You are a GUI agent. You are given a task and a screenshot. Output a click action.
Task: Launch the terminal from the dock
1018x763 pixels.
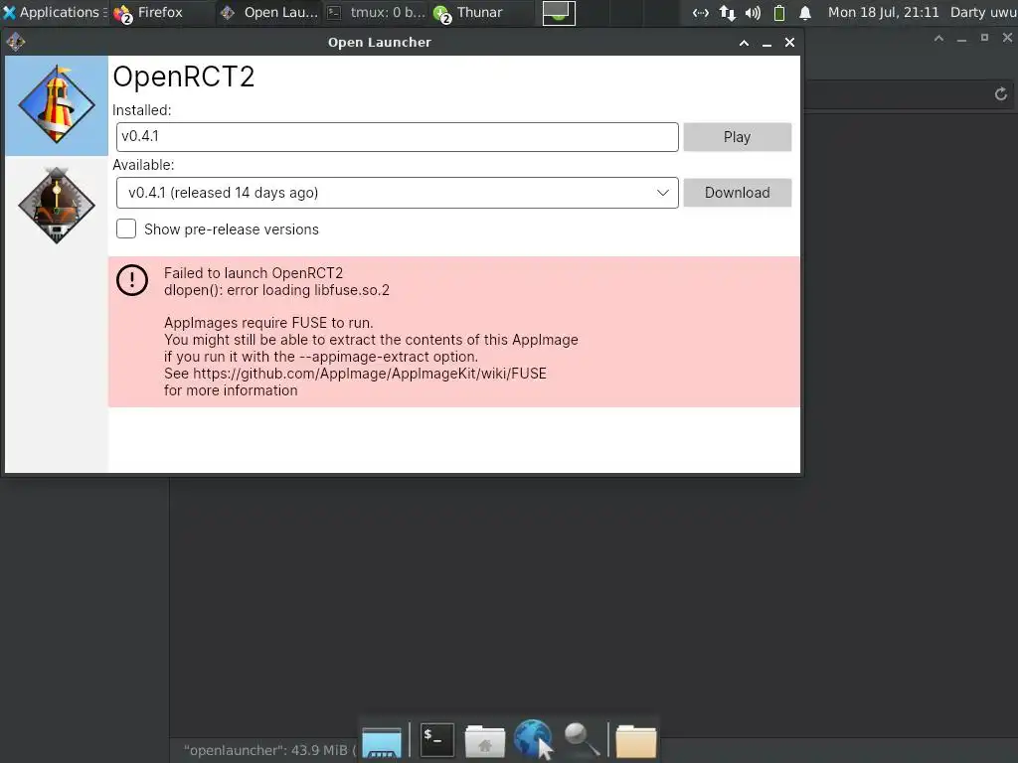(x=437, y=739)
